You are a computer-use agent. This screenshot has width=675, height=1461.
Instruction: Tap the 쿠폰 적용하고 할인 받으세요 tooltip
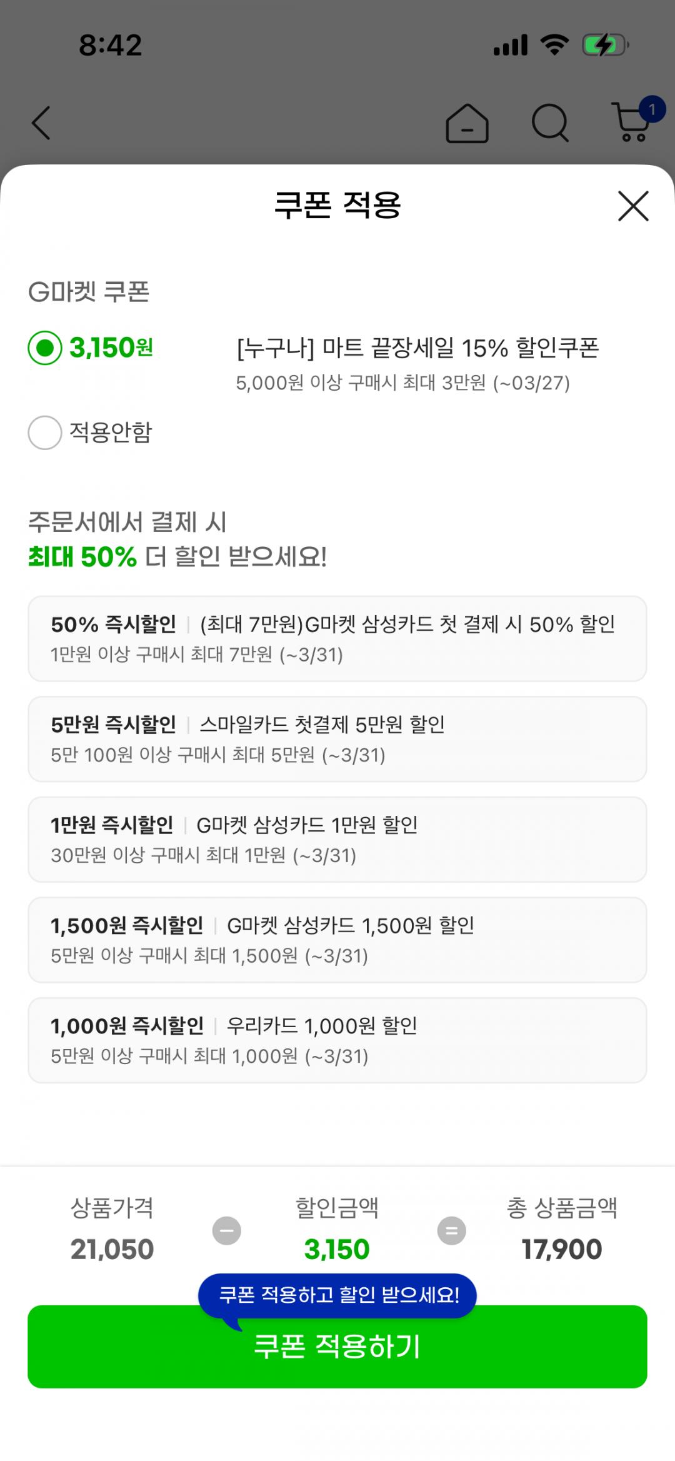pyautogui.click(x=337, y=1295)
